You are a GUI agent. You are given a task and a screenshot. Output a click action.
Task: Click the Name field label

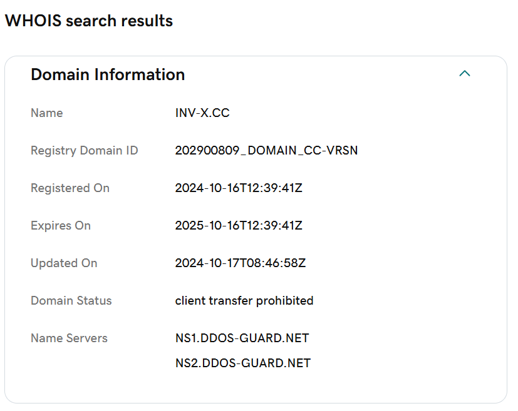point(46,113)
